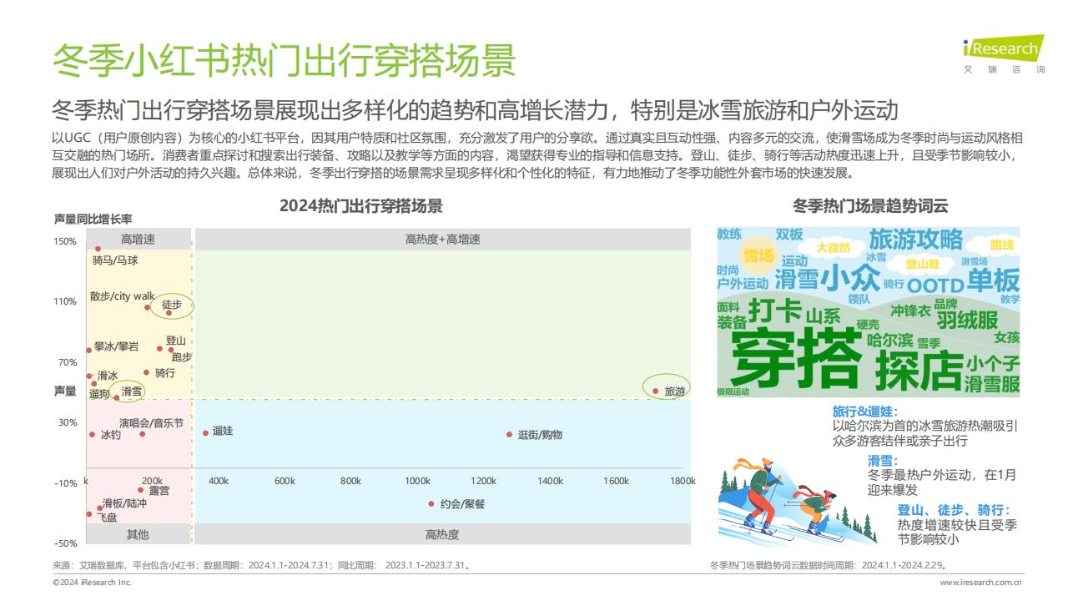The width and height of the screenshot is (1068, 601).
Task: Click the 散步/city walk data label
Action: (122, 296)
